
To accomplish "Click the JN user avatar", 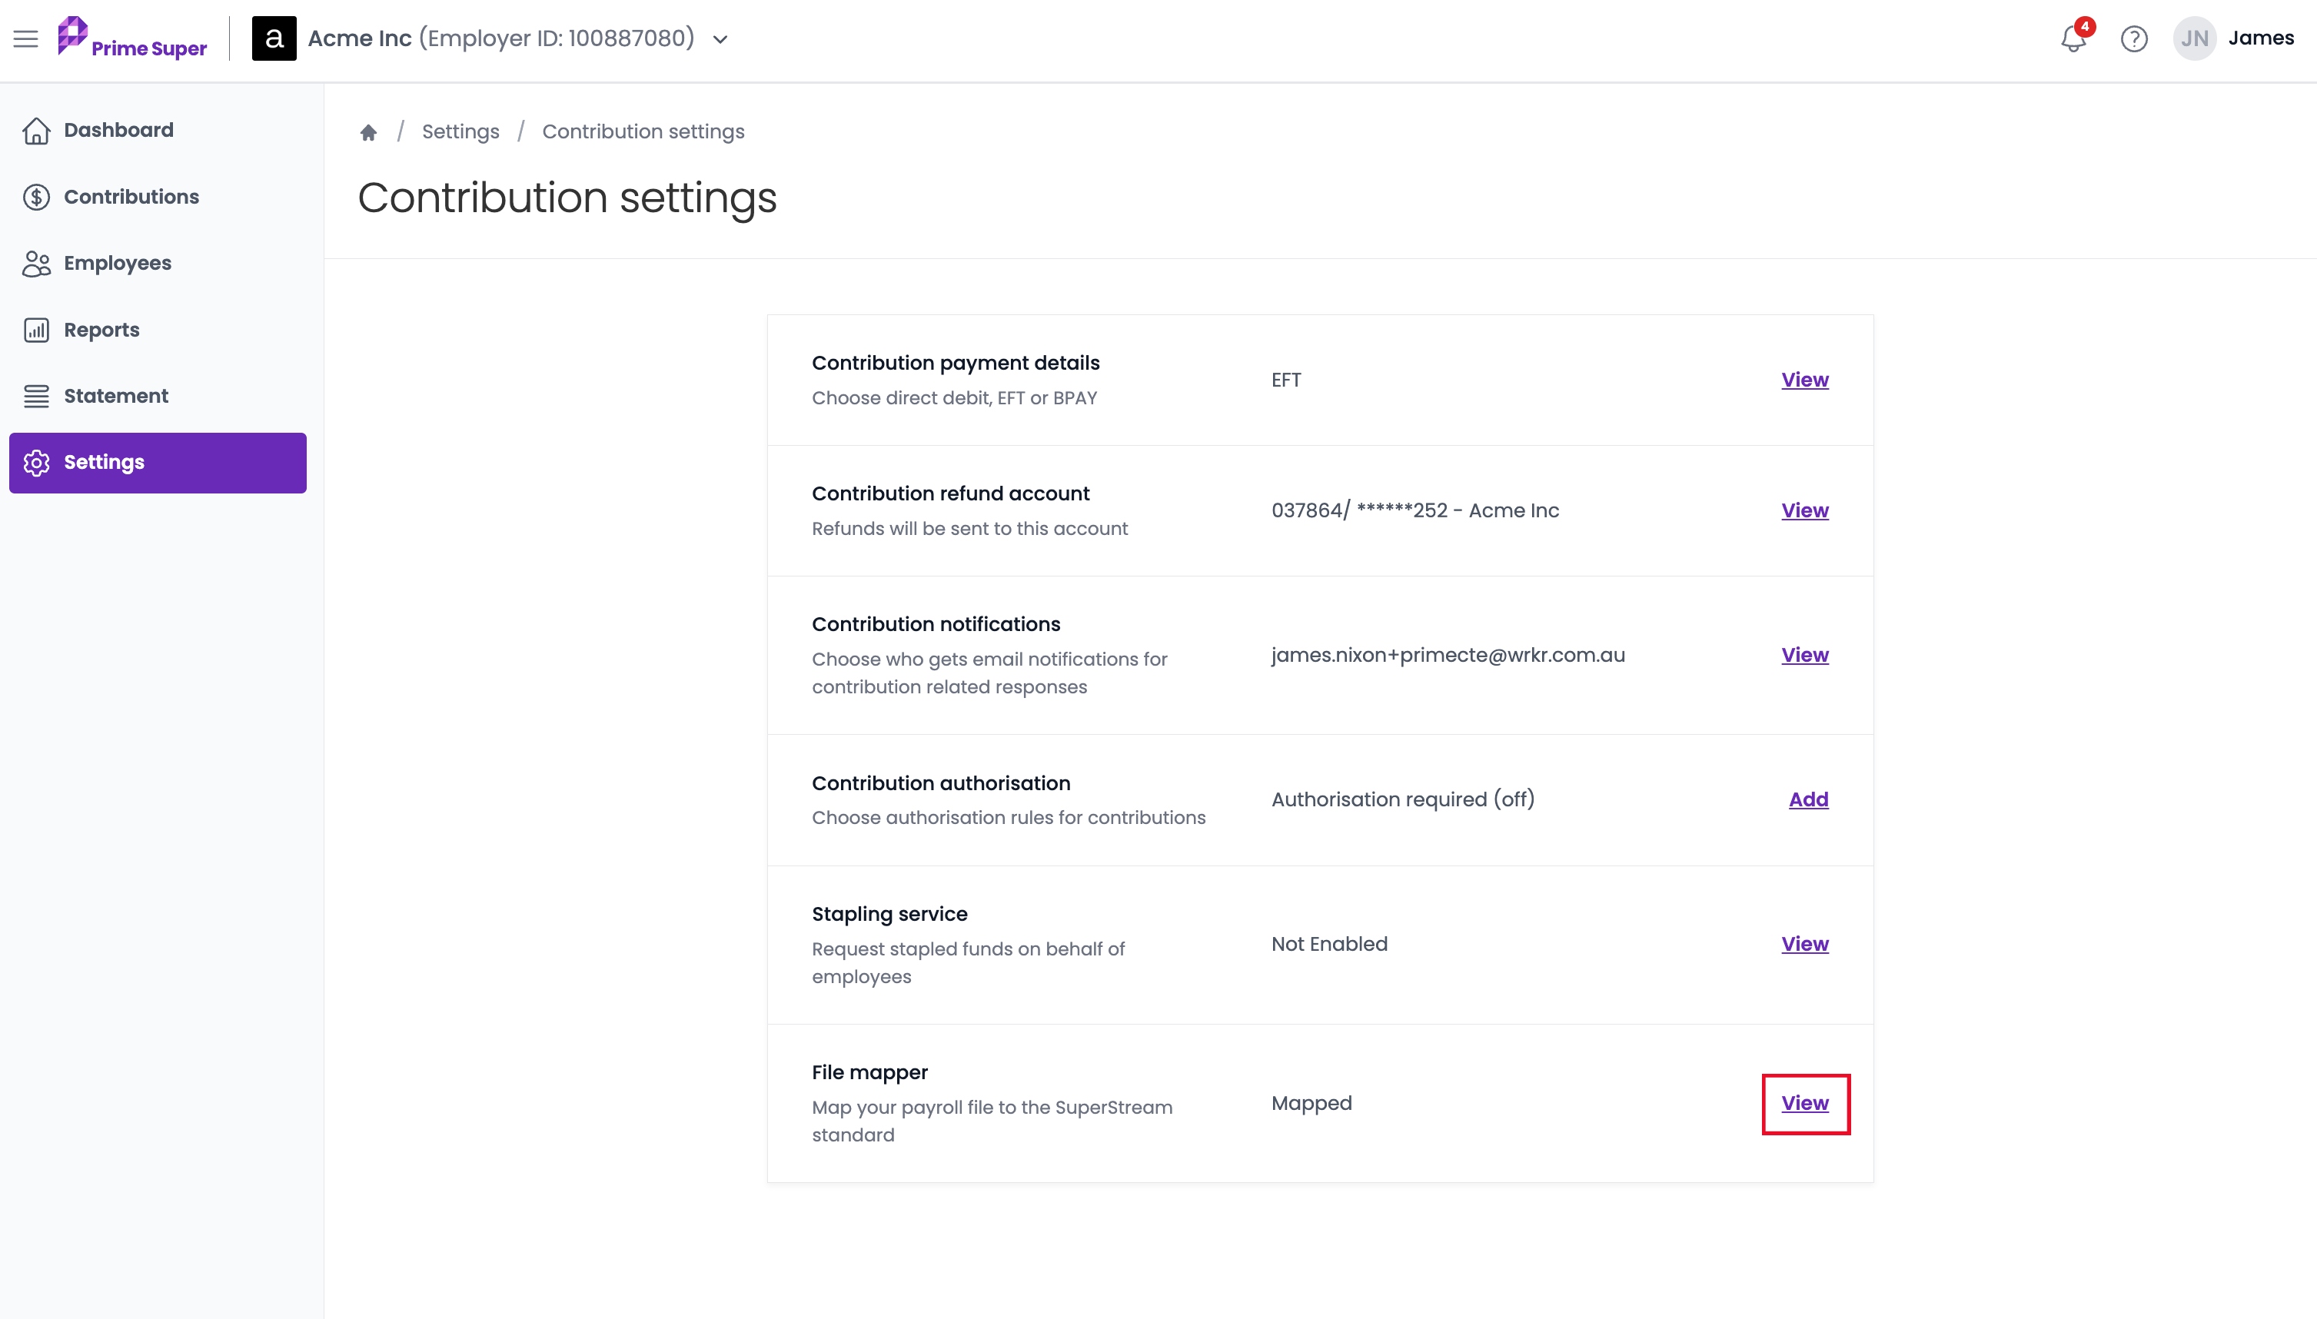I will tap(2194, 39).
